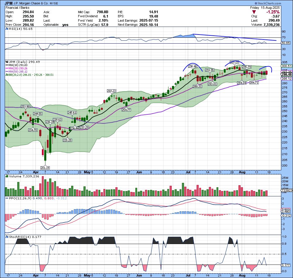This screenshot has width=293, height=278.
Task: Click the 254.77 price label
Action: (x=126, y=110)
